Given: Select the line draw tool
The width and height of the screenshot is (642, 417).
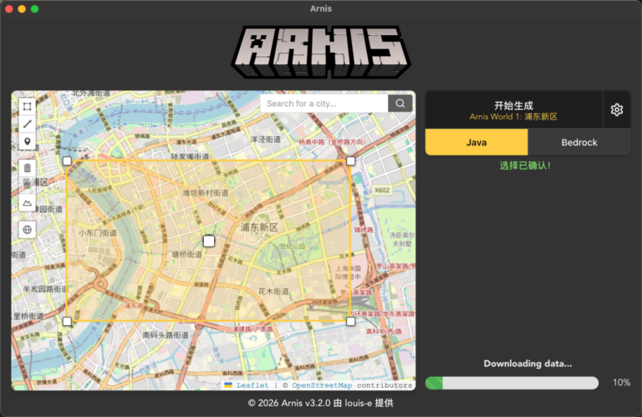Looking at the screenshot, I should 28,124.
